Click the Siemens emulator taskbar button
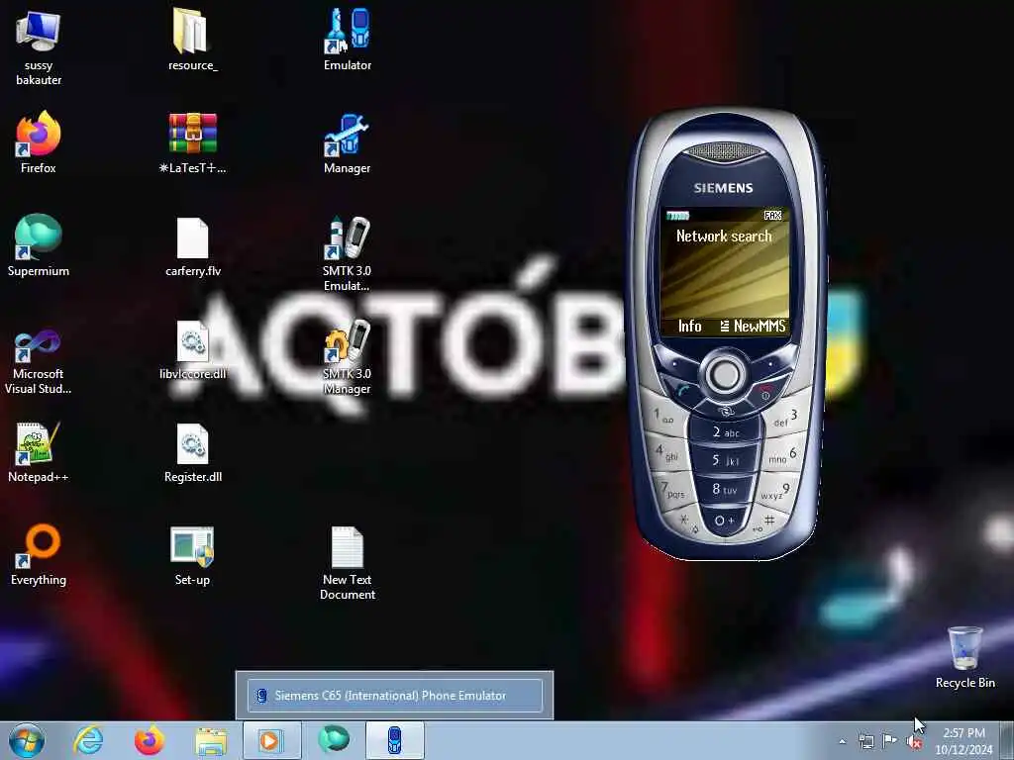Image resolution: width=1014 pixels, height=760 pixels. [x=395, y=740]
